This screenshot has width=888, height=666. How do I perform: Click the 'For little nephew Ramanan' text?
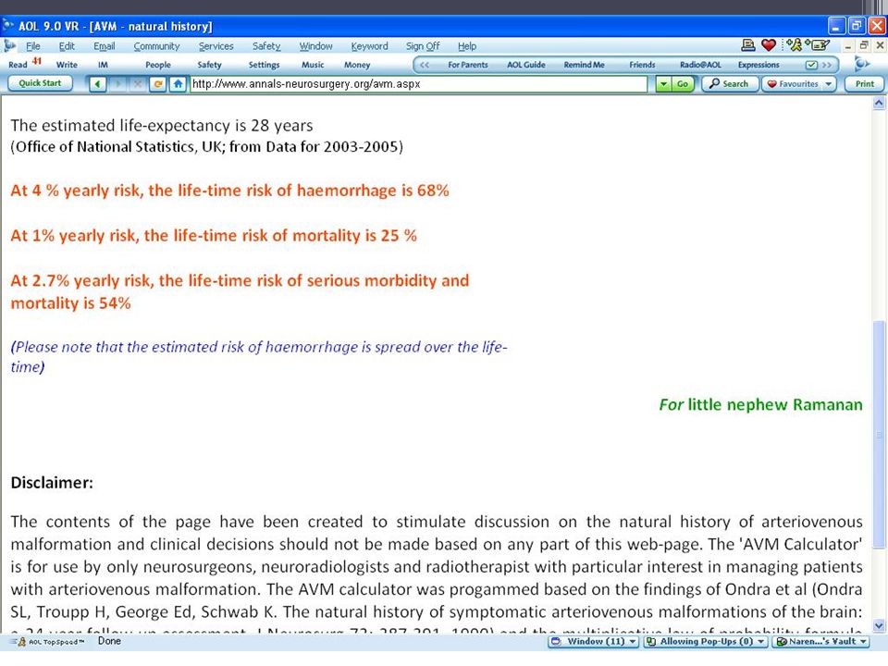tap(760, 405)
